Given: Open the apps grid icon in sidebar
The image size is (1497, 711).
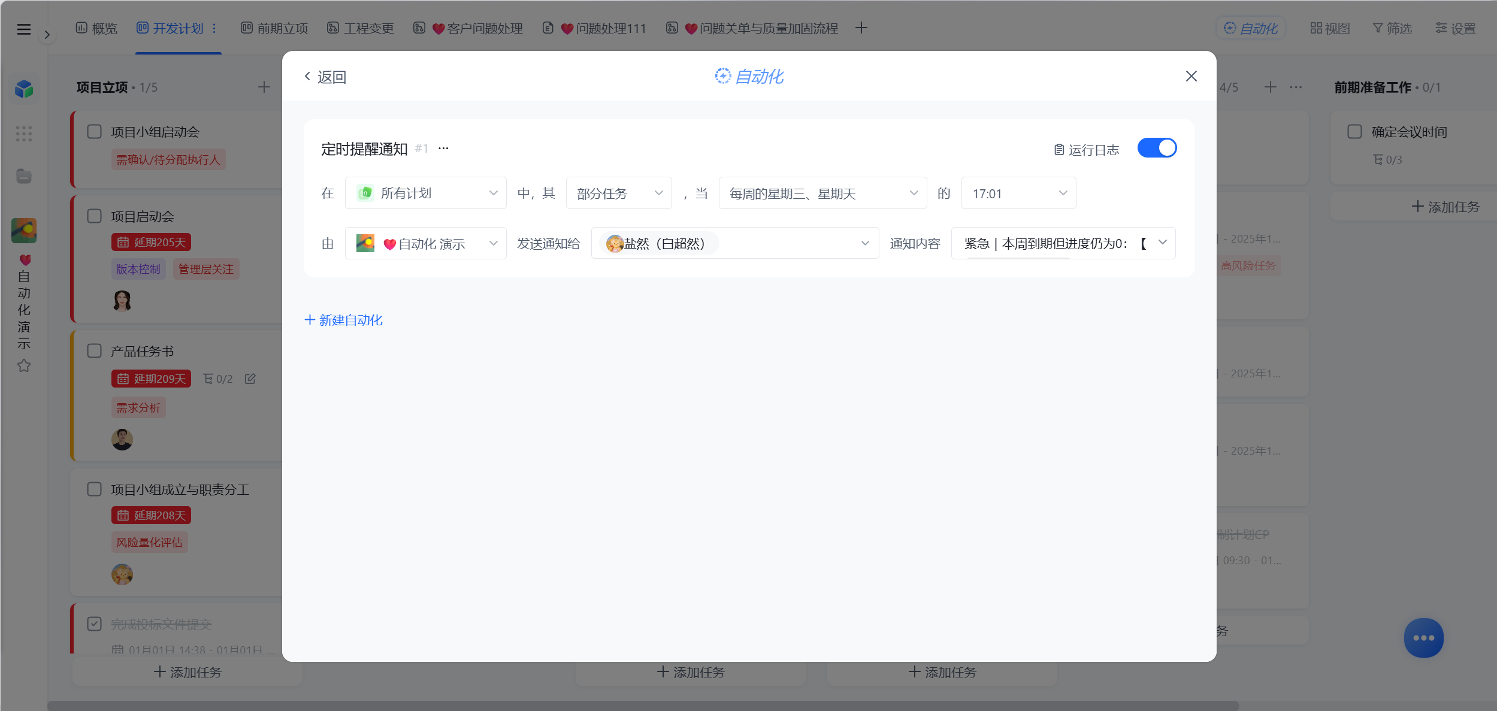Looking at the screenshot, I should 24,134.
